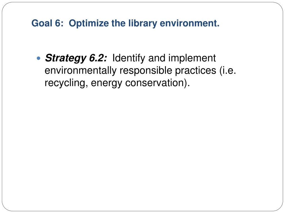Click the number "6.2:" in strategy label
The image size is (285, 214).
click(x=98, y=58)
